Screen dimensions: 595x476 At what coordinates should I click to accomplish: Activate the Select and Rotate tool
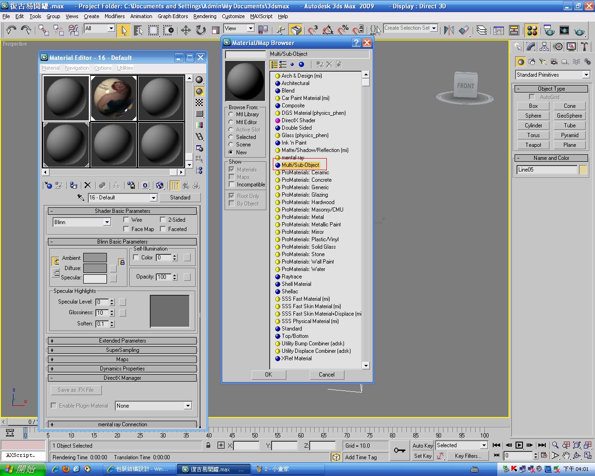click(200, 30)
